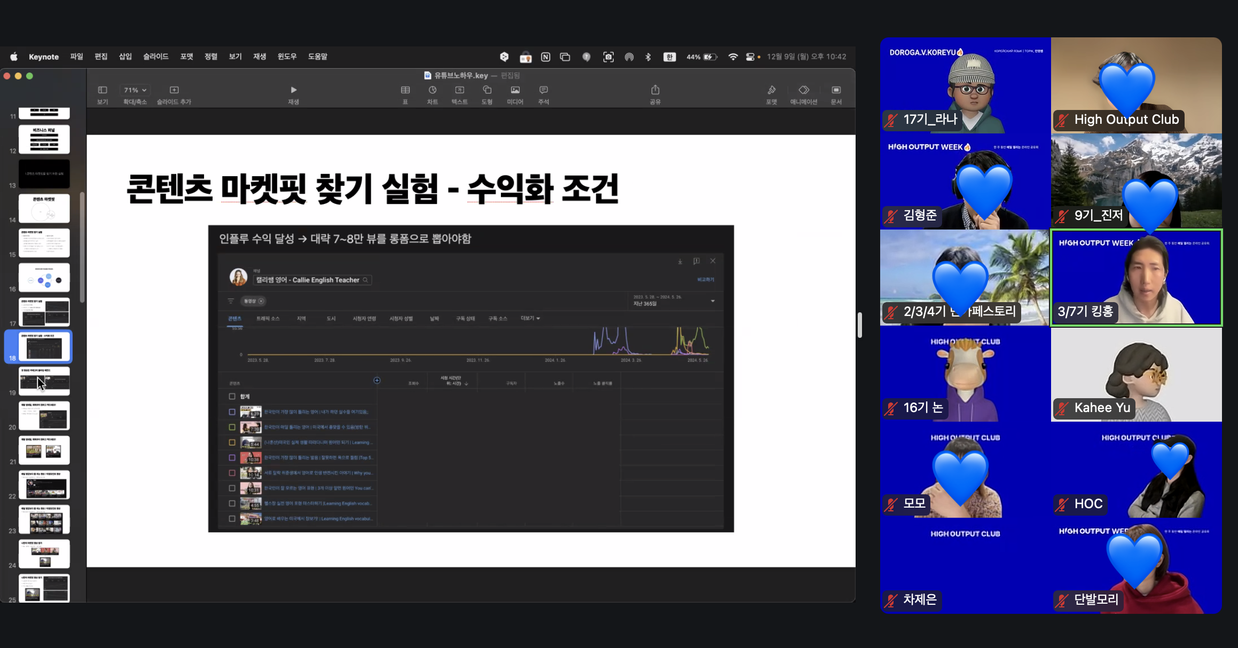Open the 보기 menu in the menu bar

point(236,57)
